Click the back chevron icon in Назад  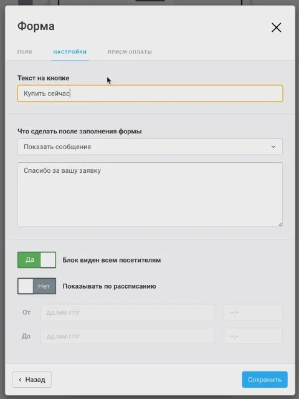coord(20,380)
